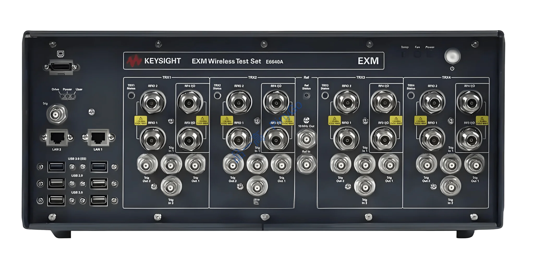Viewport: 534px width, 262px height.
Task: Click the TRX4 Trig Out 1 BNC
Action: pos(475,164)
